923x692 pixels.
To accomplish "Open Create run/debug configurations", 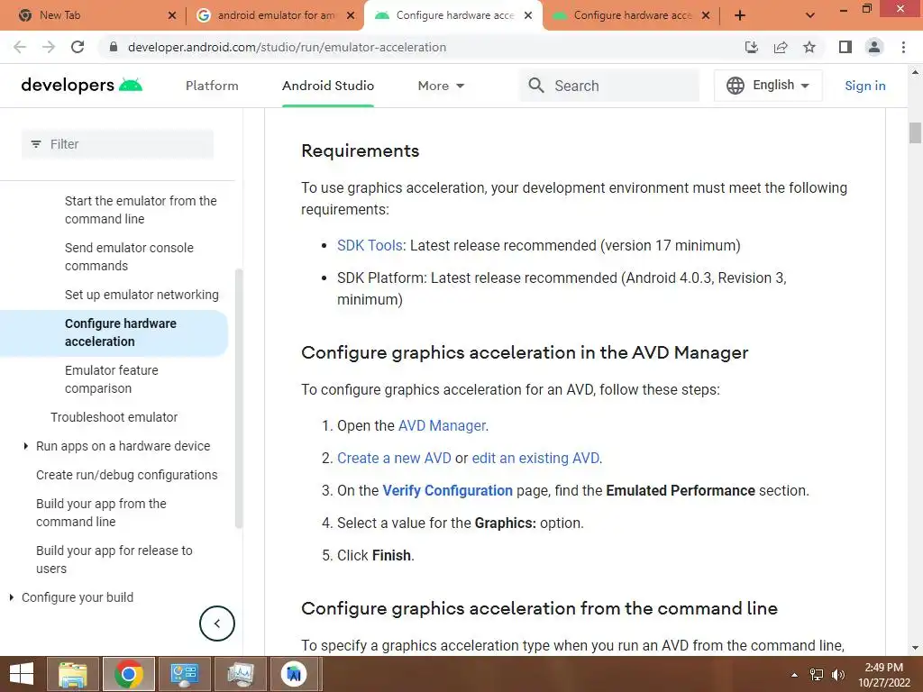I will click(126, 475).
